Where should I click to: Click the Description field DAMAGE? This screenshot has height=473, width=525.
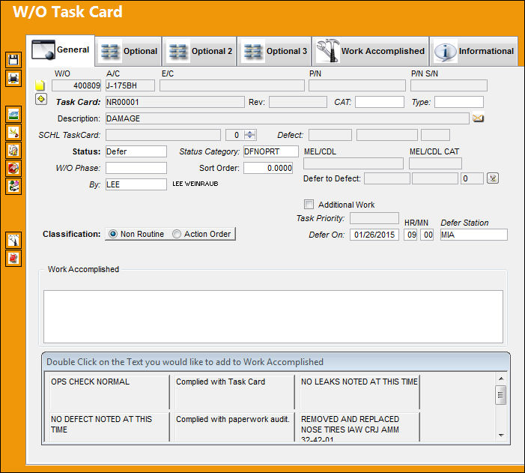click(288, 118)
